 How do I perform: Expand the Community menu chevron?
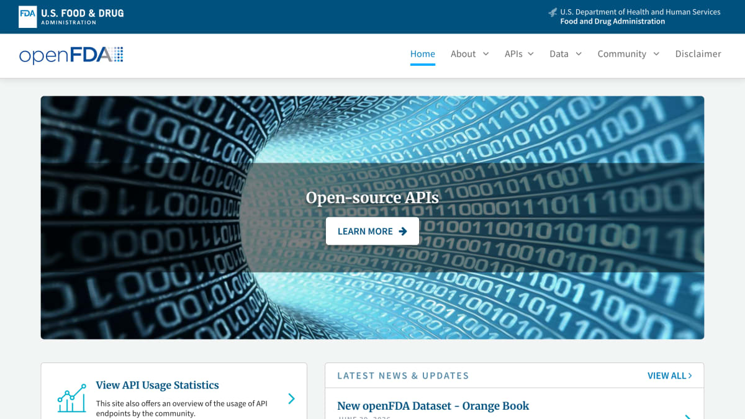pyautogui.click(x=656, y=54)
